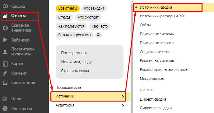Open the Сайты report
Viewport: 214px width, 113px height.
(x=145, y=25)
